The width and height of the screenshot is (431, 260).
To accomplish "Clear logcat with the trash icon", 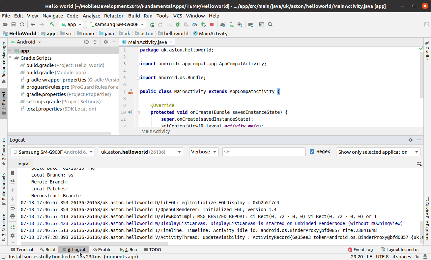I will [x=13, y=173].
